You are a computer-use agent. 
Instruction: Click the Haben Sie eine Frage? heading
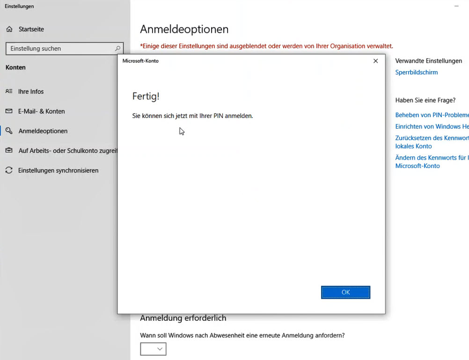click(x=425, y=100)
